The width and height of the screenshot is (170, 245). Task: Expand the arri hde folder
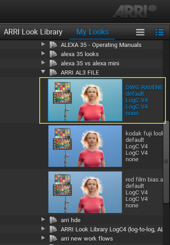click(x=43, y=220)
